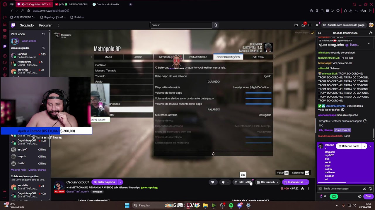Open Prime loot crown icon

296,25
